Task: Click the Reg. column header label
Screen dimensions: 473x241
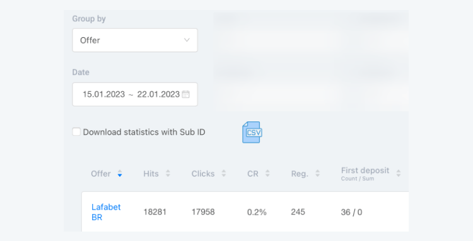Action: (x=300, y=174)
